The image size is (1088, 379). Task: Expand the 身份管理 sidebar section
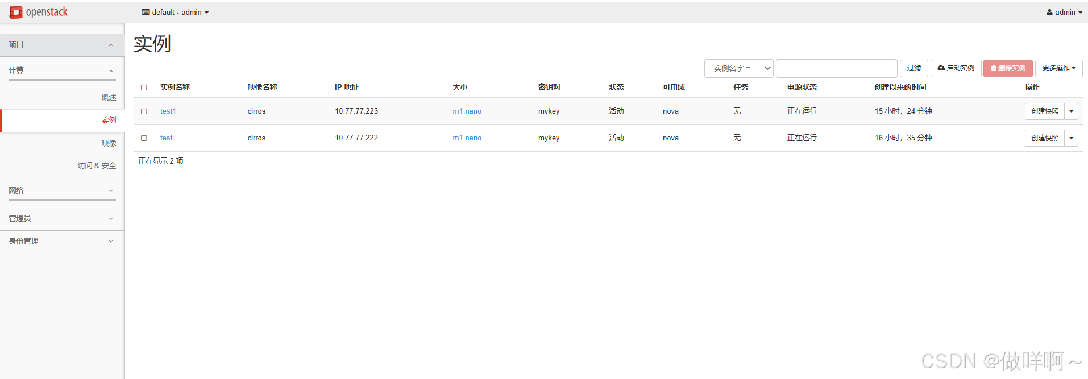coord(62,241)
